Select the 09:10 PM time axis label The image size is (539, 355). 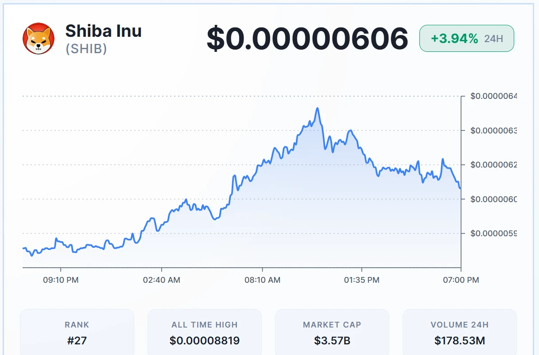point(61,280)
